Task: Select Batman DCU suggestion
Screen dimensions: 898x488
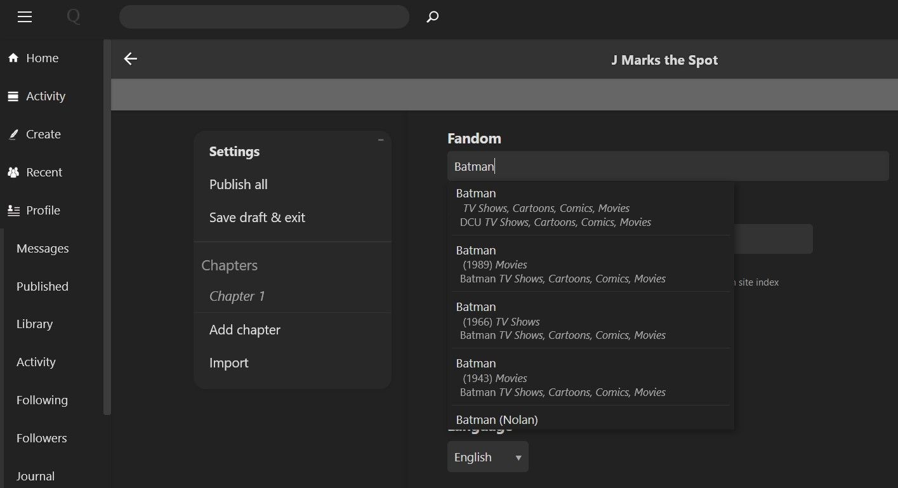Action: [591, 207]
